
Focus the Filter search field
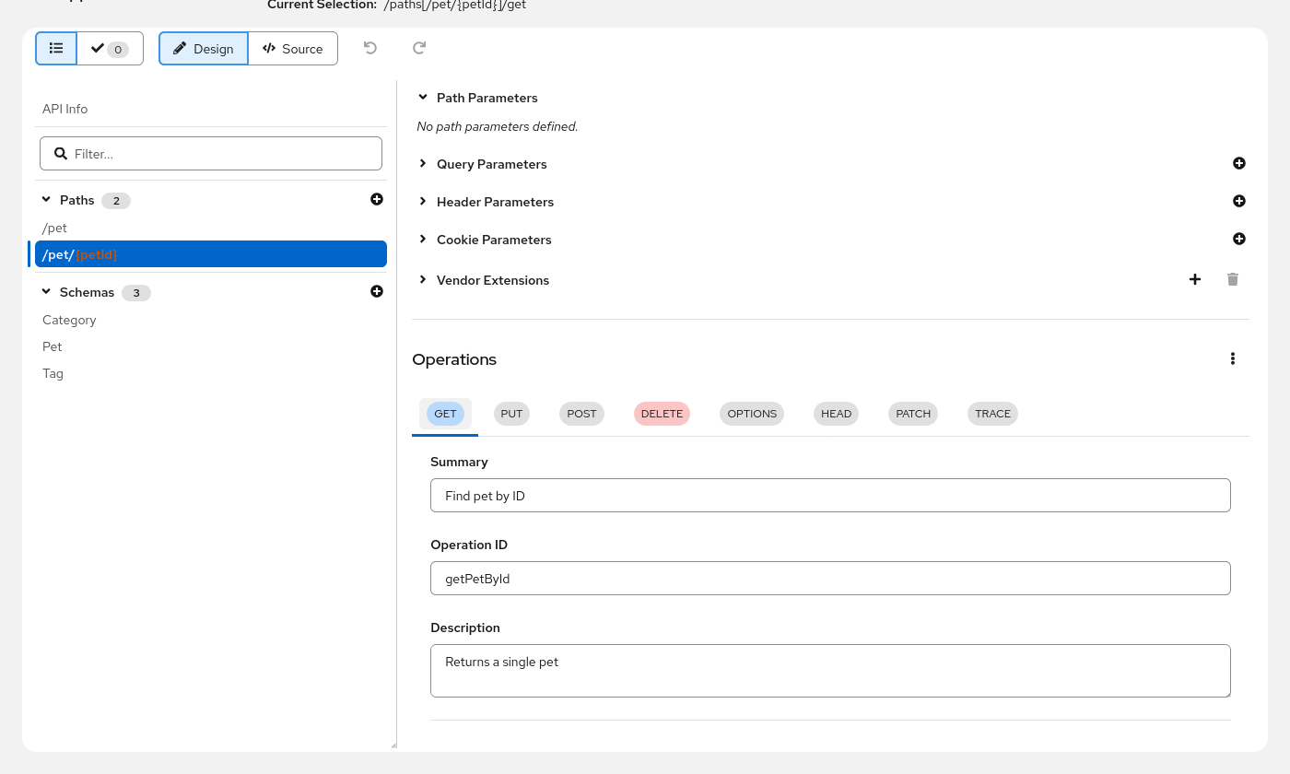(211, 153)
